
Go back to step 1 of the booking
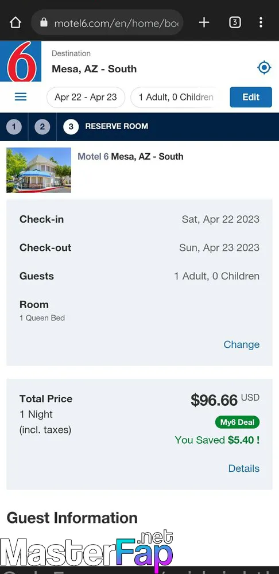pos(14,127)
